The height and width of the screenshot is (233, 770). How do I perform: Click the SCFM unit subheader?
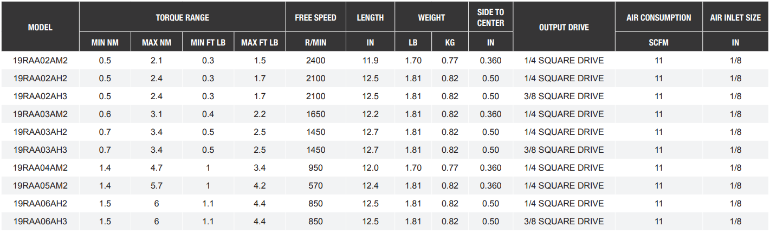(658, 43)
